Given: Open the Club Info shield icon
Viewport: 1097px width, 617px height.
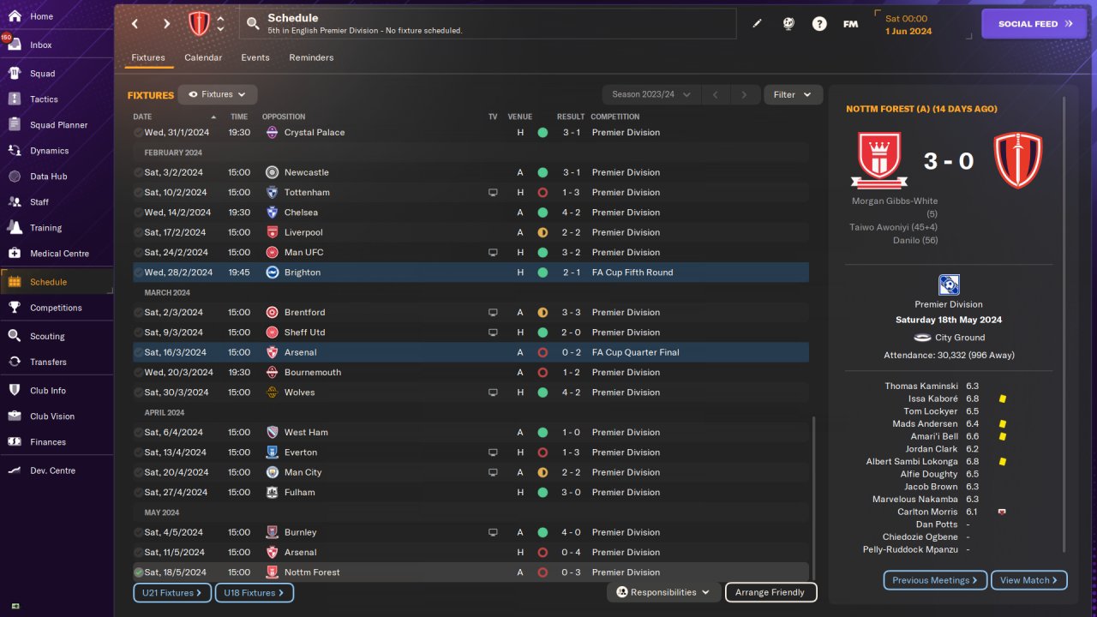Looking at the screenshot, I should 15,391.
